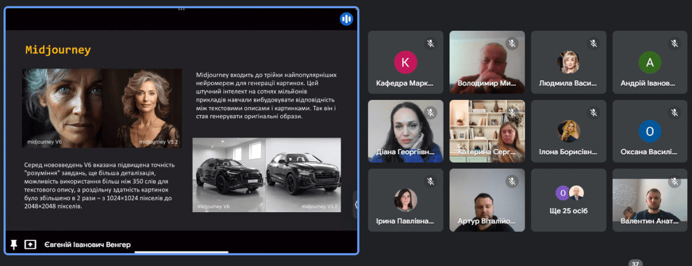The height and width of the screenshot is (266, 692).
Task: Click the muted microphone icon on Валентин Анат… tile
Action: 675,181
